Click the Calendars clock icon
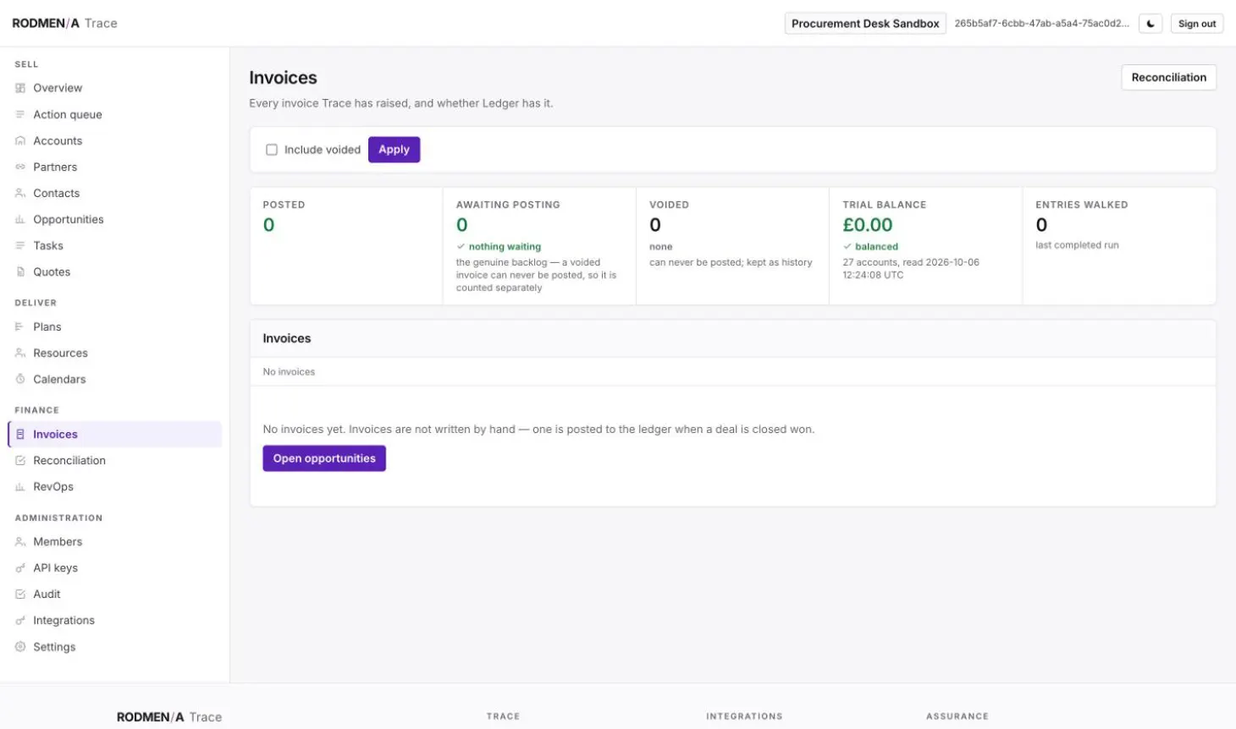The image size is (1236, 729). [x=20, y=379]
